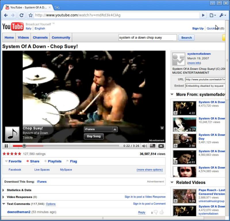
Task: Add the Papa Roach video to QuickList
Action: click(175, 201)
